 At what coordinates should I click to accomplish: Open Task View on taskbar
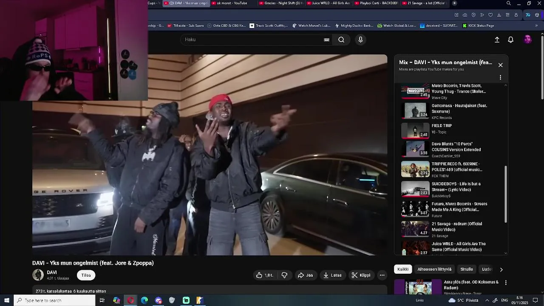point(102,300)
